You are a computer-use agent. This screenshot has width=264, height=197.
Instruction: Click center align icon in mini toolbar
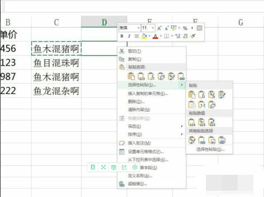pyautogui.click(x=136, y=36)
